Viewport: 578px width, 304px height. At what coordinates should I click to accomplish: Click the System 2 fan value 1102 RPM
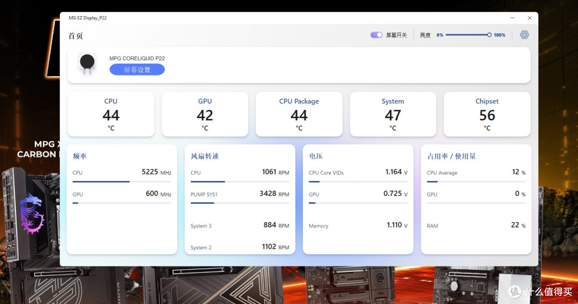pyautogui.click(x=276, y=247)
